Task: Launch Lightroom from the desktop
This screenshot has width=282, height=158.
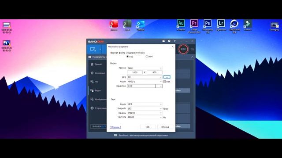Action: 221,25
